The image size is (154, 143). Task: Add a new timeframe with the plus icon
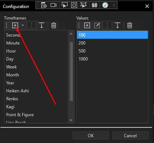15,25
